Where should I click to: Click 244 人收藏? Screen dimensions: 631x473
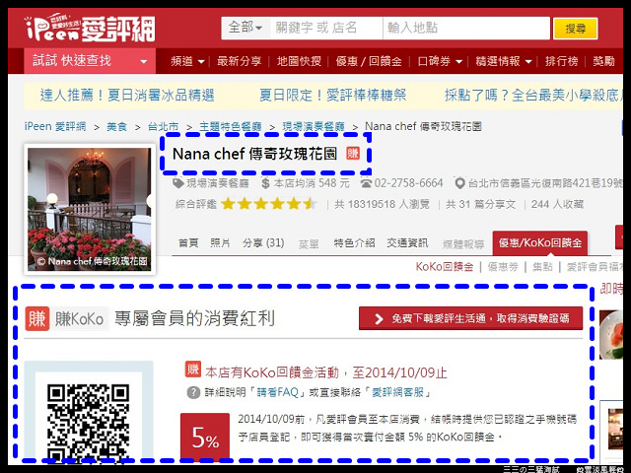point(557,204)
